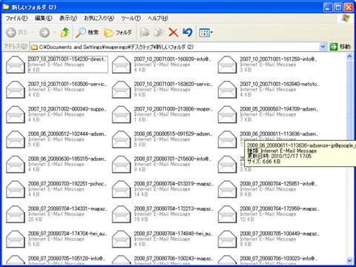Click file name 2008_07_20080704-172213-magaz

174,208
